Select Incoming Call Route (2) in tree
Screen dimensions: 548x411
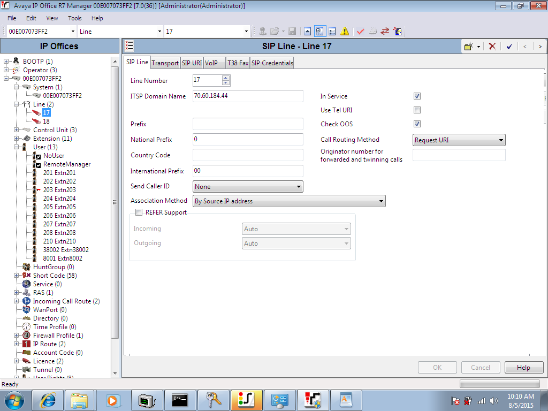coord(66,301)
